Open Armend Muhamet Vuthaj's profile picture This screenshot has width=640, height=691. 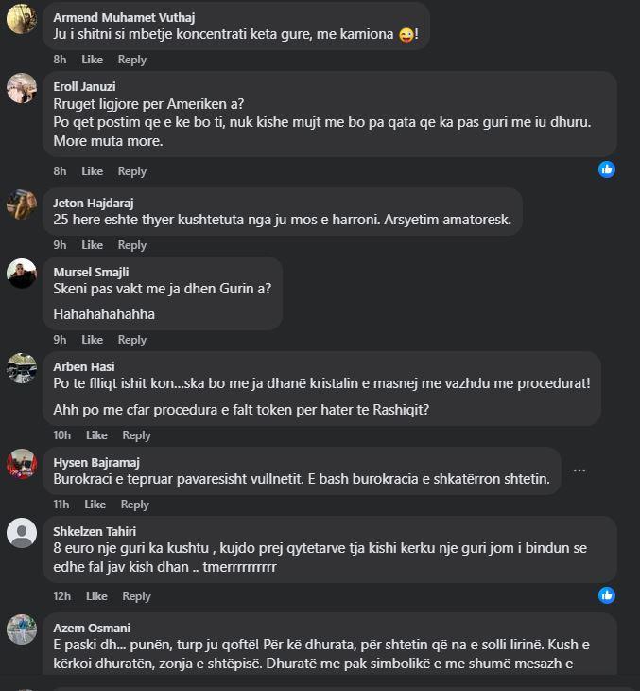coord(22,19)
